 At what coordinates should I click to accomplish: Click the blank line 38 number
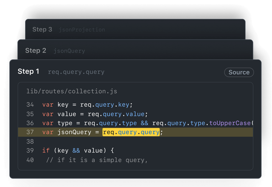tap(30, 141)
